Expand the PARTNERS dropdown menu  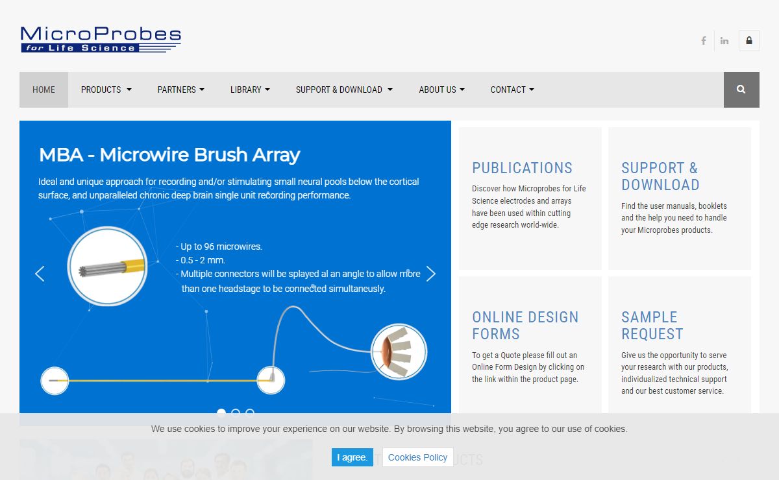click(x=181, y=90)
